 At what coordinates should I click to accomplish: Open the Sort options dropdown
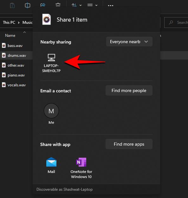(76, 5)
